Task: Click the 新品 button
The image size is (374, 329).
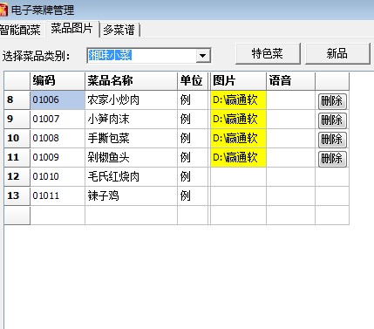Action: coord(337,53)
